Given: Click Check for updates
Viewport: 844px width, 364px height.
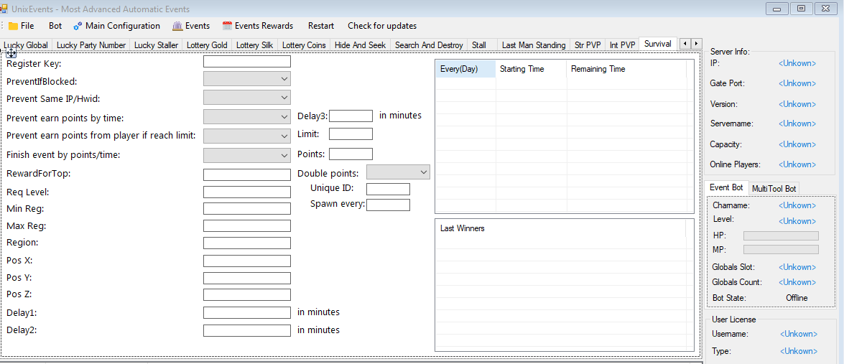Looking at the screenshot, I should click(381, 26).
